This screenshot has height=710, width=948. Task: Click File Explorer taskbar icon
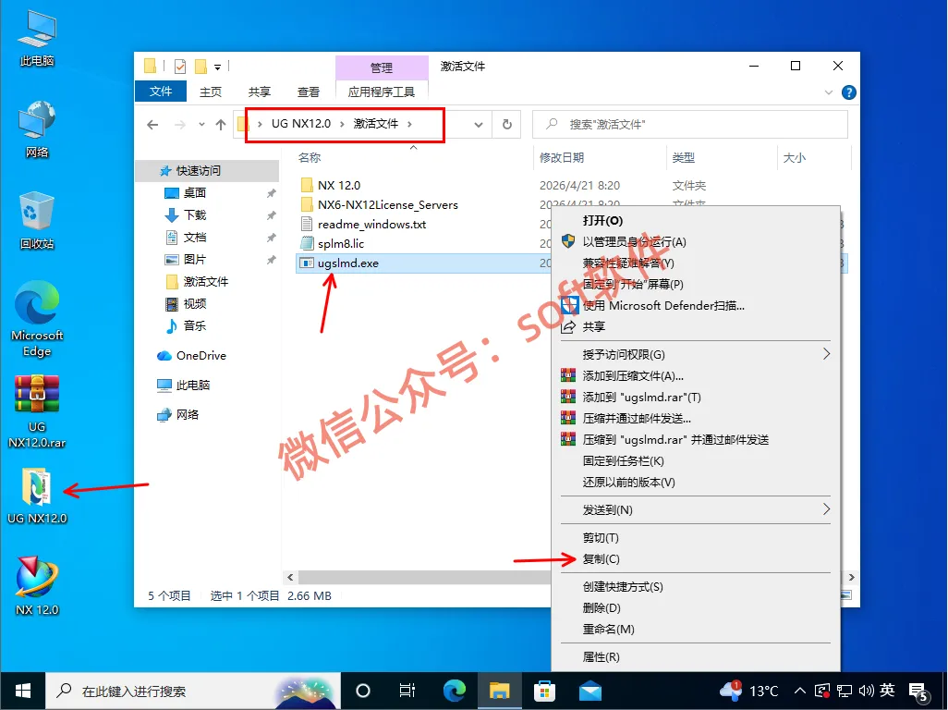(x=499, y=691)
